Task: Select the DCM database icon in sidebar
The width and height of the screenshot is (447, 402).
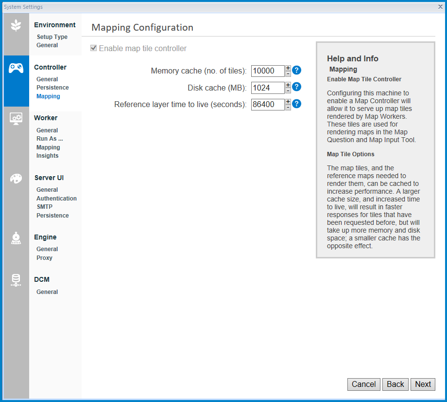Action: (16, 280)
